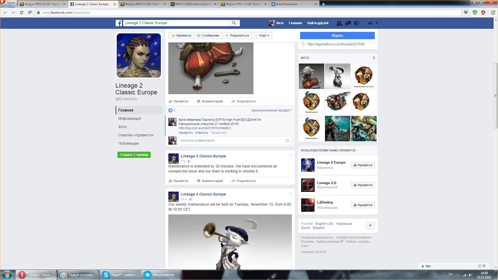Screen dimensions: 498x280
Task: Click the Opera reload page icon
Action: (x=22, y=12)
